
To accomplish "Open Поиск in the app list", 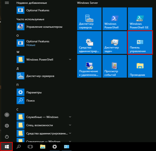I will 44,101.
